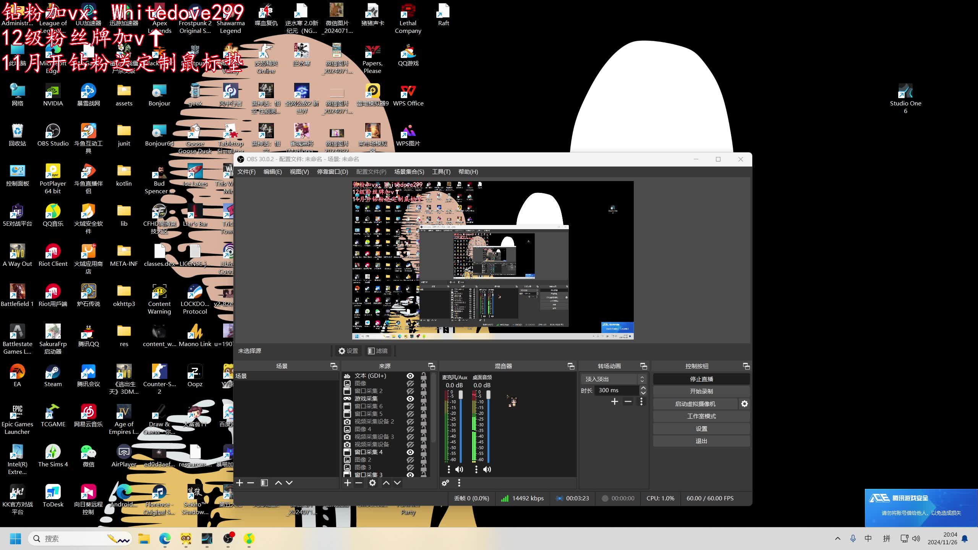
Task: Add a new source with the plus button
Action: point(347,483)
